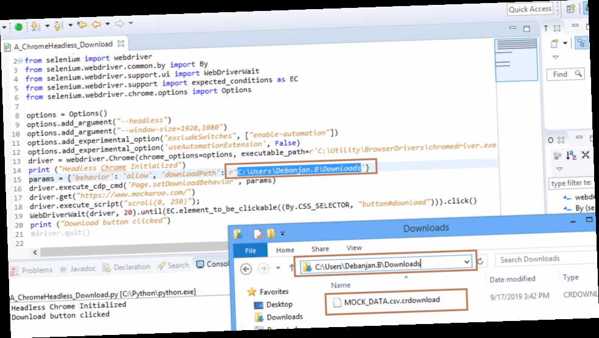Sort by the Date modified column header
Screen dimensions: 599x338
pyautogui.click(x=513, y=279)
